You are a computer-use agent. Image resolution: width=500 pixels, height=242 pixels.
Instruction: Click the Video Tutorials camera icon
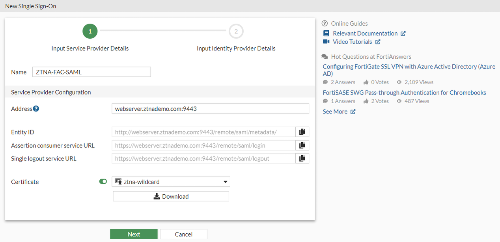click(x=326, y=42)
